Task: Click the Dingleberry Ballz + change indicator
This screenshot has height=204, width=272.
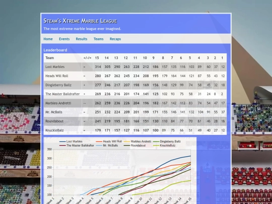Action: click(84, 85)
